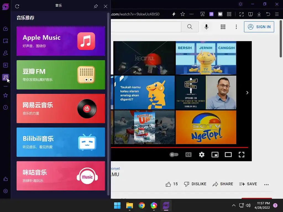The width and height of the screenshot is (283, 212).
Task: Click the browser logo in sidebar
Action: [6, 7]
